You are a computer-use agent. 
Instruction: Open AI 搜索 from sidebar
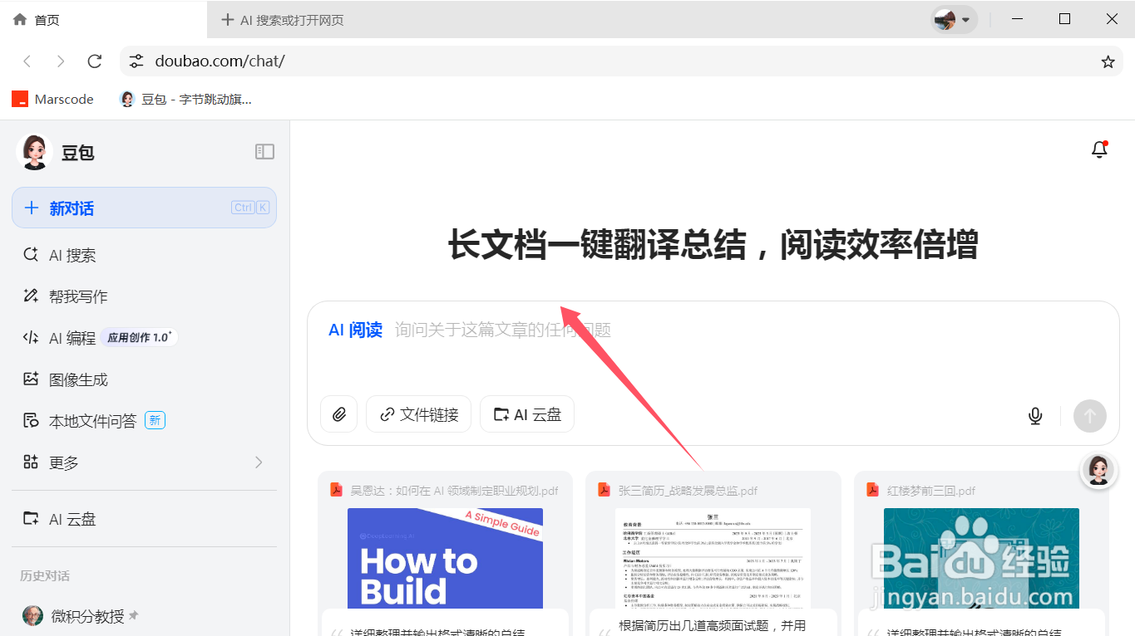(144, 255)
